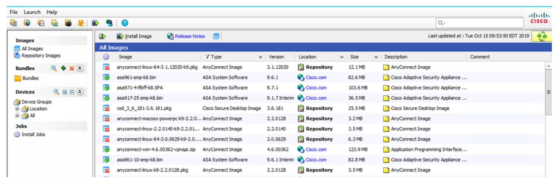Screen dimensions: 558x186
Task: Click the fourth toolbar icon with blue-green chart
Action: (54, 23)
